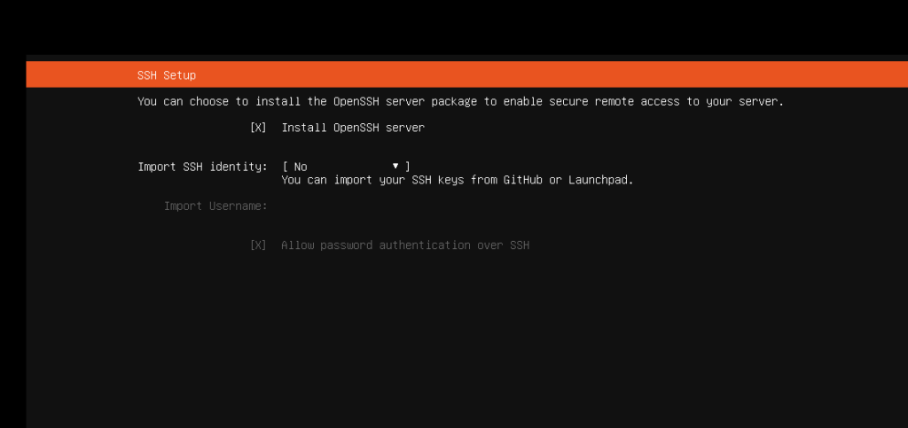Select the SSH Setup header title
This screenshot has height=428, width=908.
tap(167, 75)
